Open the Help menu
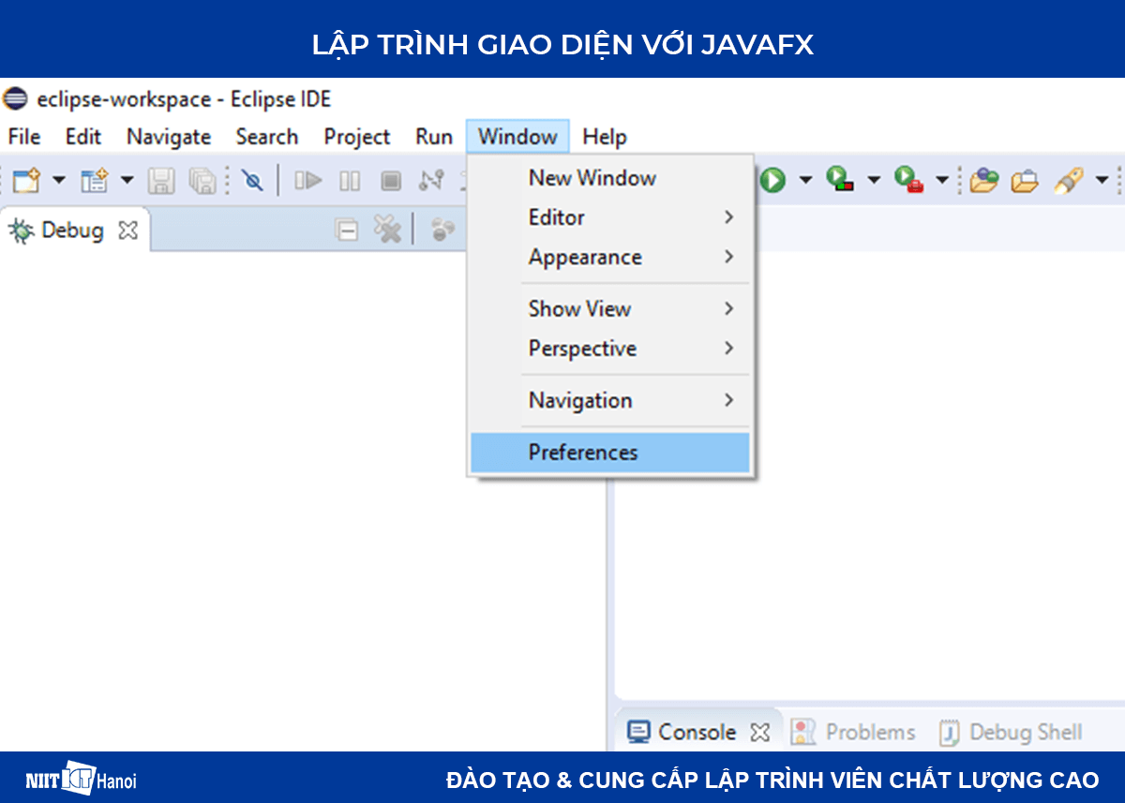The image size is (1125, 803). 604,137
